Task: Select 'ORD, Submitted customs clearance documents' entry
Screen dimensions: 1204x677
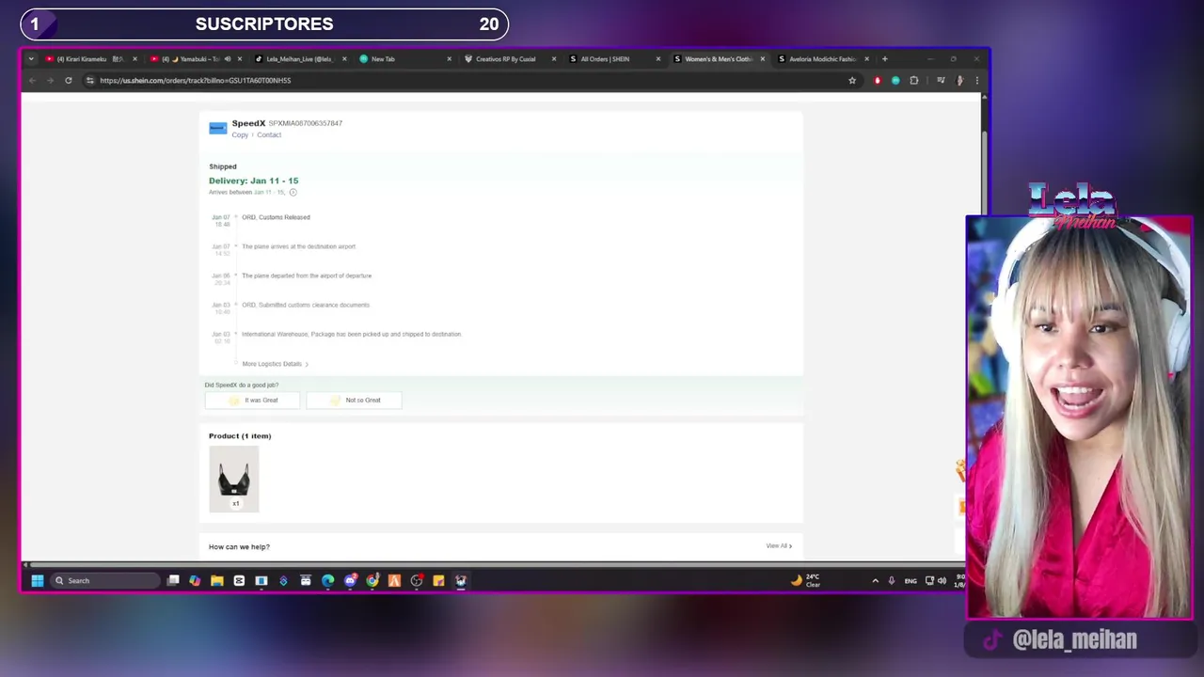Action: point(306,305)
